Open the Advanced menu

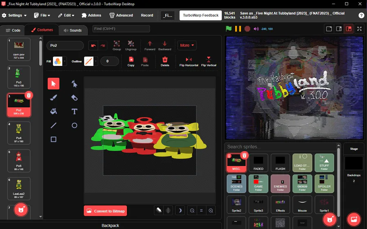point(121,15)
